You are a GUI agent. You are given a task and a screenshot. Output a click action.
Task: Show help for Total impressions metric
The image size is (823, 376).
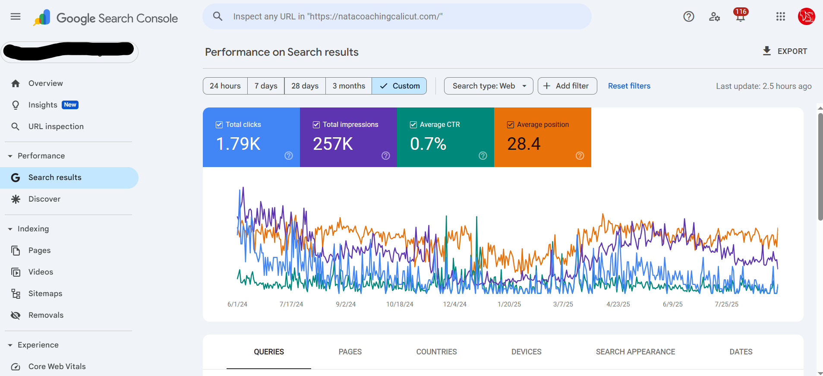[x=386, y=155]
